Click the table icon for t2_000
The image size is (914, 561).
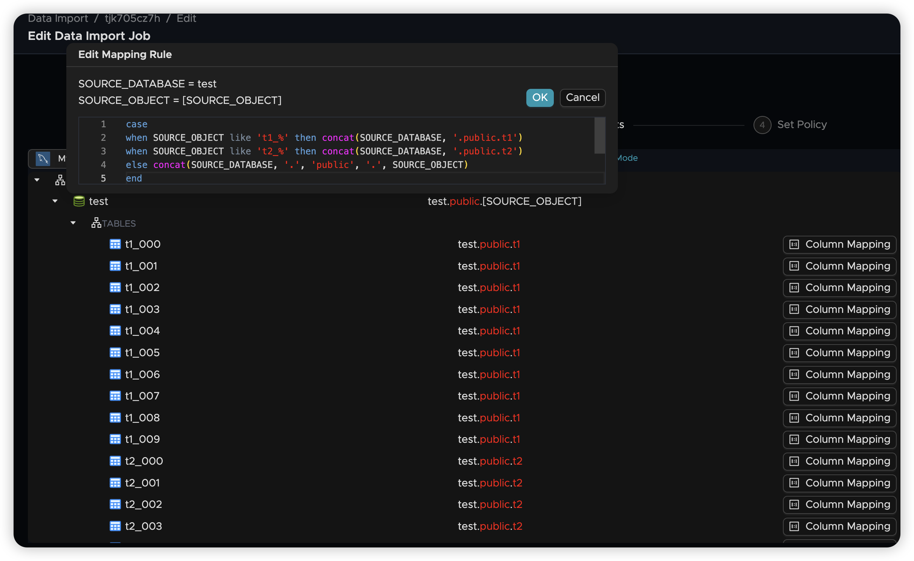[115, 461]
